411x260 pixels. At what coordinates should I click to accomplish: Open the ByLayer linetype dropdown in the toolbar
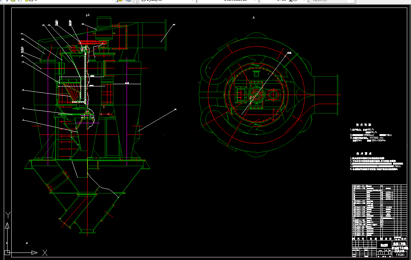point(168,1)
